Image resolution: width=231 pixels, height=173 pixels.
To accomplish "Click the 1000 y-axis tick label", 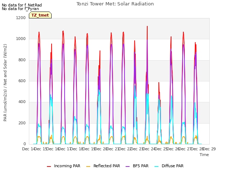I will [21, 39].
